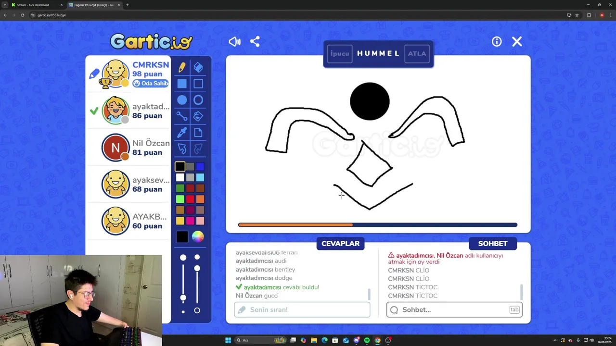This screenshot has width=616, height=346.
Task: Select the black color swatch
Action: coord(180,167)
